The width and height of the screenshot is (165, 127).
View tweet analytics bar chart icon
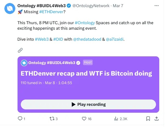point(116,119)
